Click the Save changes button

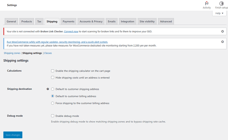[x=13, y=135]
